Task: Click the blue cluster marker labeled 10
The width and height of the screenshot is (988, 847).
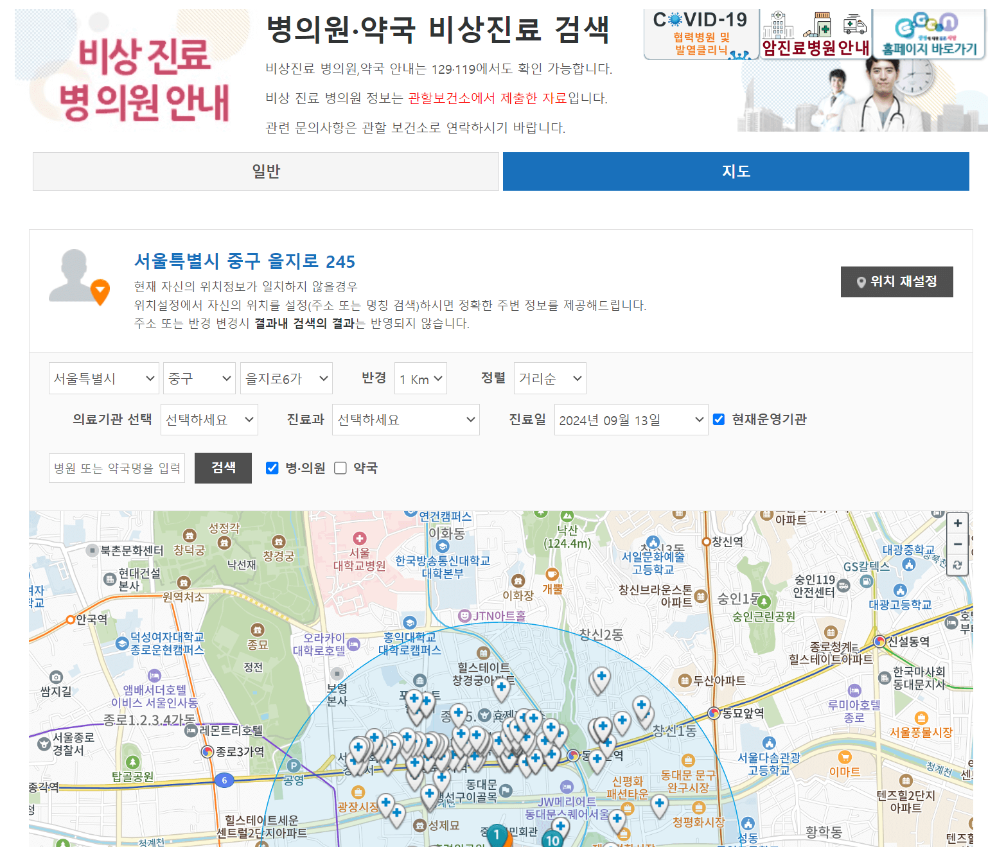Action: (551, 840)
